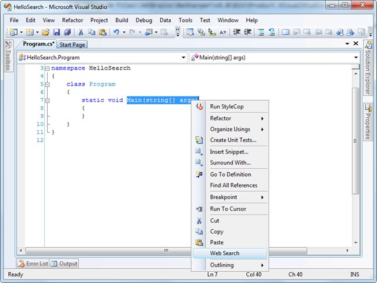377x283 pixels.
Task: Open the Toolbox side panel
Action: pyautogui.click(x=8, y=56)
